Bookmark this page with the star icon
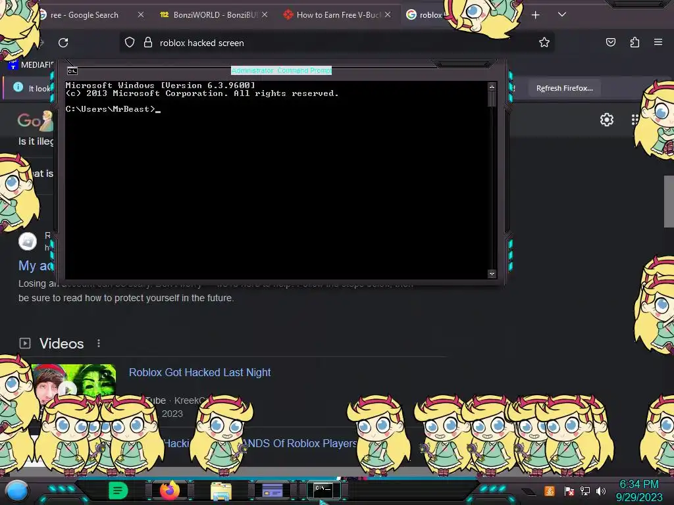This screenshot has height=505, width=674. coord(544,42)
